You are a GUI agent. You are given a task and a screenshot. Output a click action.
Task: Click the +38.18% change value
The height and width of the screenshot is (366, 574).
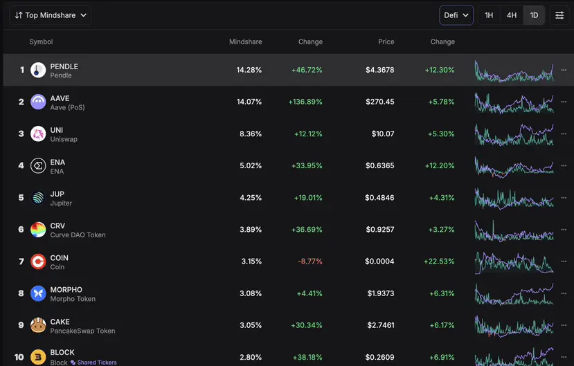307,357
